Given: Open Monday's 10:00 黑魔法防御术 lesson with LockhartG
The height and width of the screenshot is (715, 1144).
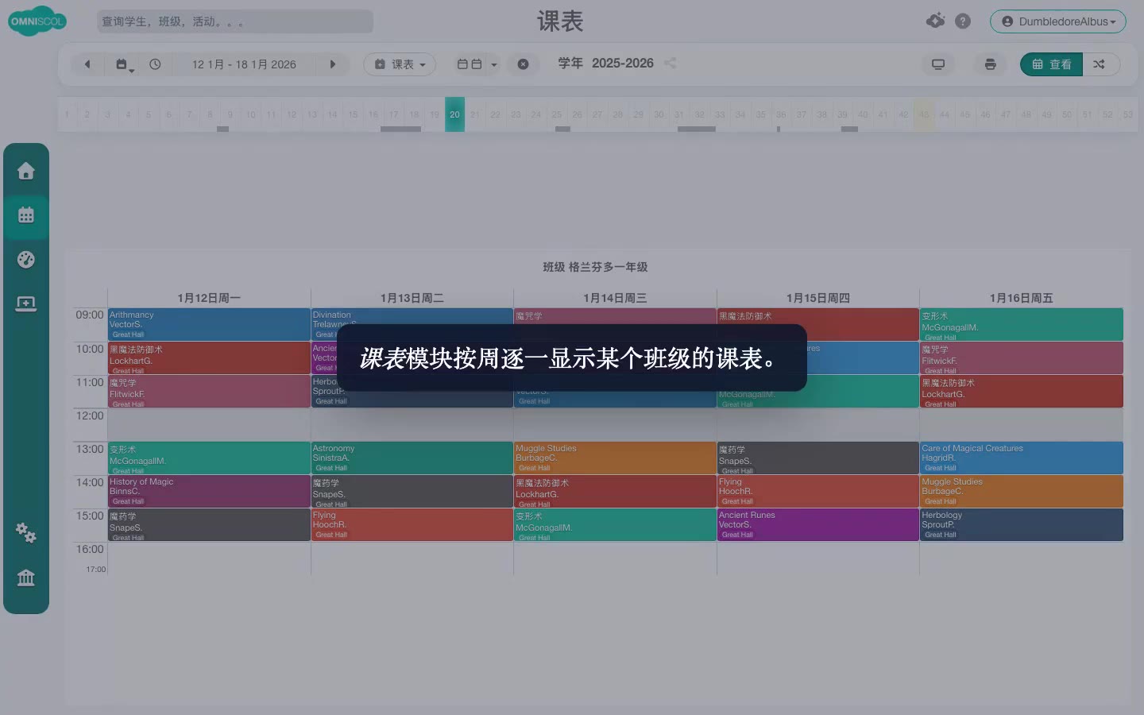Looking at the screenshot, I should (x=209, y=358).
